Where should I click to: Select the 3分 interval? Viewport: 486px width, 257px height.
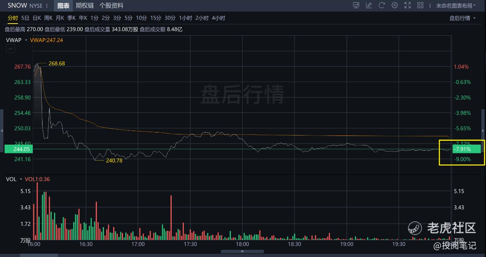[117, 18]
